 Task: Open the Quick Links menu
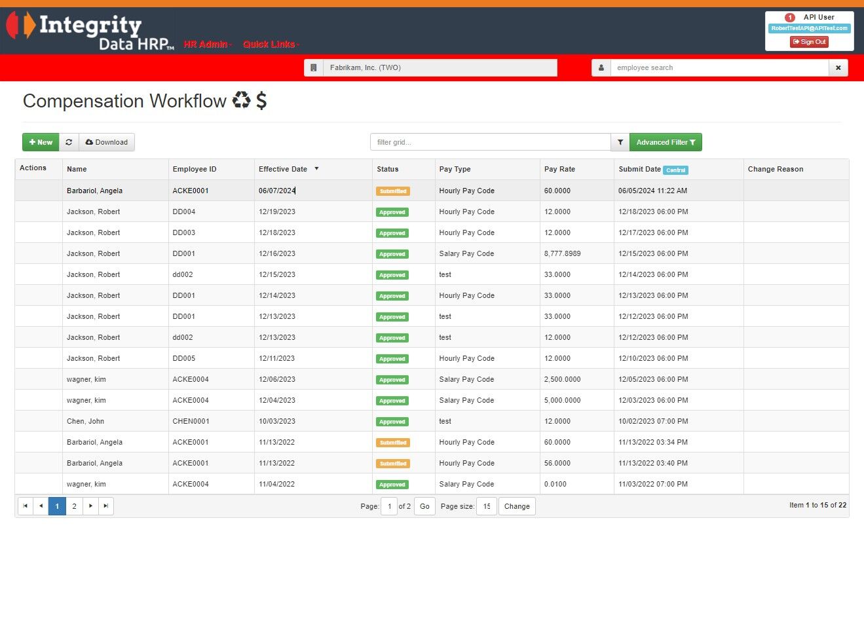[x=271, y=45]
